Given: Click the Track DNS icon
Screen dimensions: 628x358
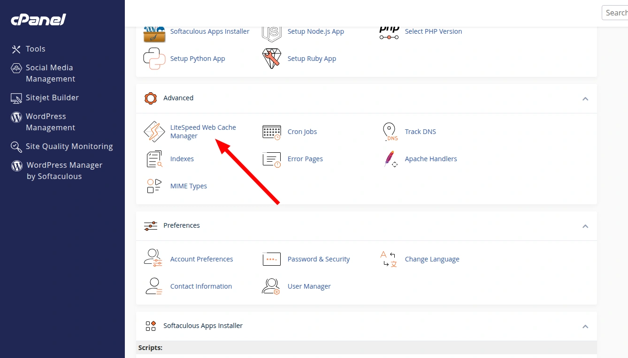Looking at the screenshot, I should tap(390, 132).
